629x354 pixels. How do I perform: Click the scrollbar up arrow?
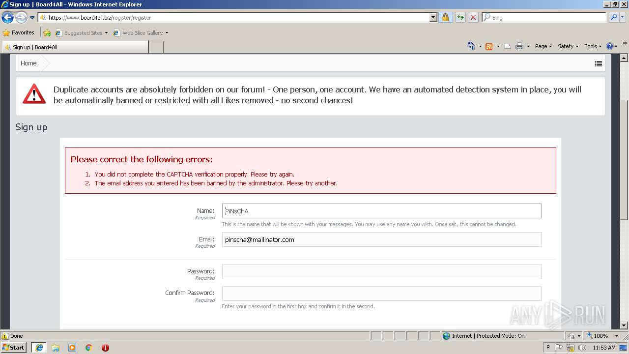point(624,58)
